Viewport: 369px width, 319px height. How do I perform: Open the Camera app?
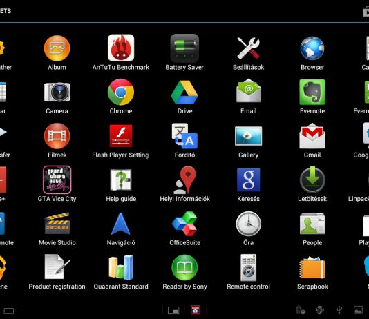57,92
